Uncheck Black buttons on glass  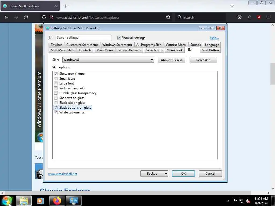[x=56, y=107]
